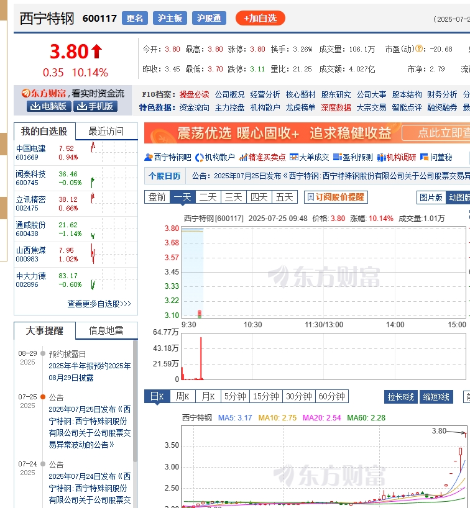Open 操盘必读 F10 link
Viewport: 470px width, 508px height.
tap(195, 94)
